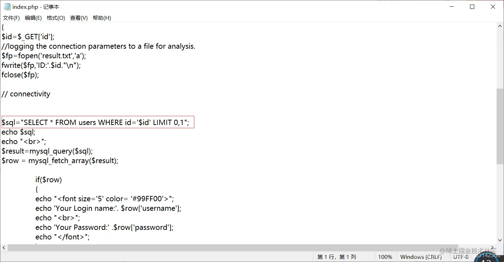Viewport: 504px width, 262px height.
Task: Click the 100% zoom status entry
Action: 385,257
